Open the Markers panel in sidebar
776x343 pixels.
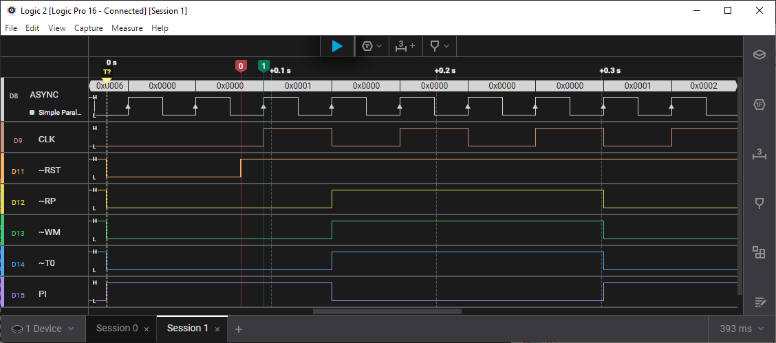[759, 203]
